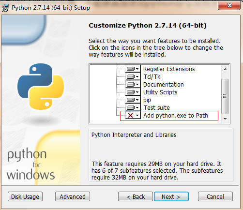Click the pip feature drive icon

[x=130, y=100]
